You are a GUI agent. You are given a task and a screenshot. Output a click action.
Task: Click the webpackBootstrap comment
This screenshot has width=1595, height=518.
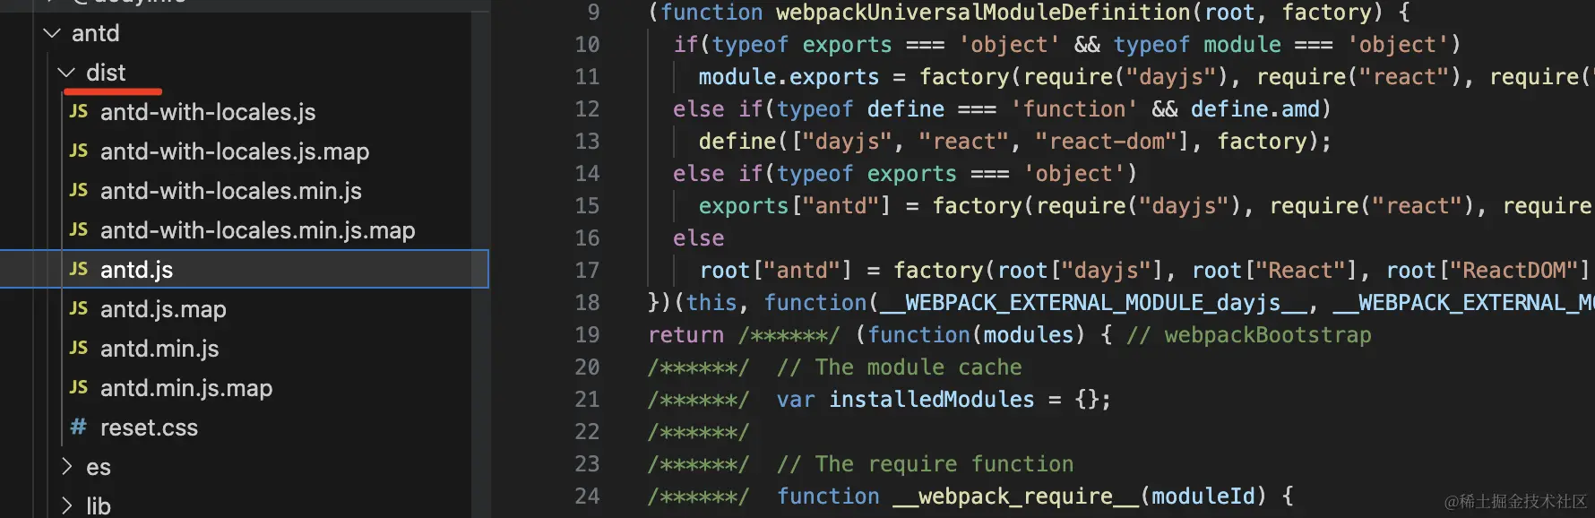point(1248,335)
